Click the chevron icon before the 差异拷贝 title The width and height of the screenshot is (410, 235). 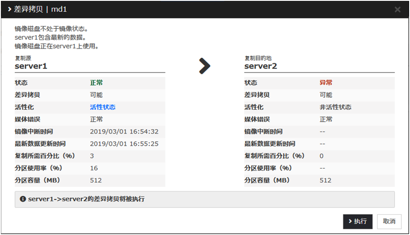point(9,9)
